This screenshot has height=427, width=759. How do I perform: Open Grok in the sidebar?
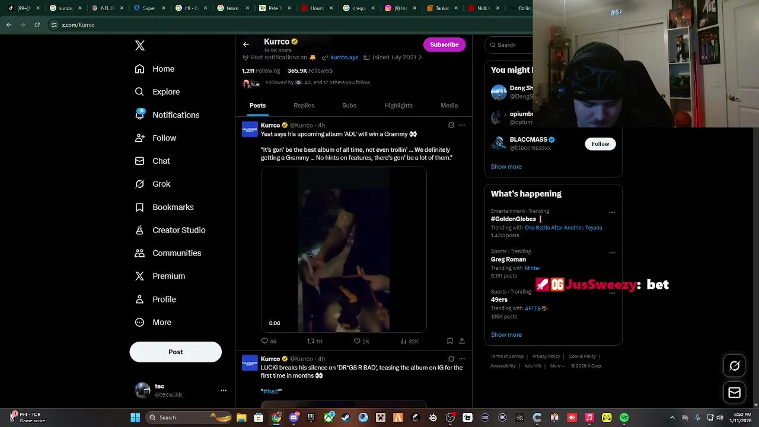[x=152, y=184]
